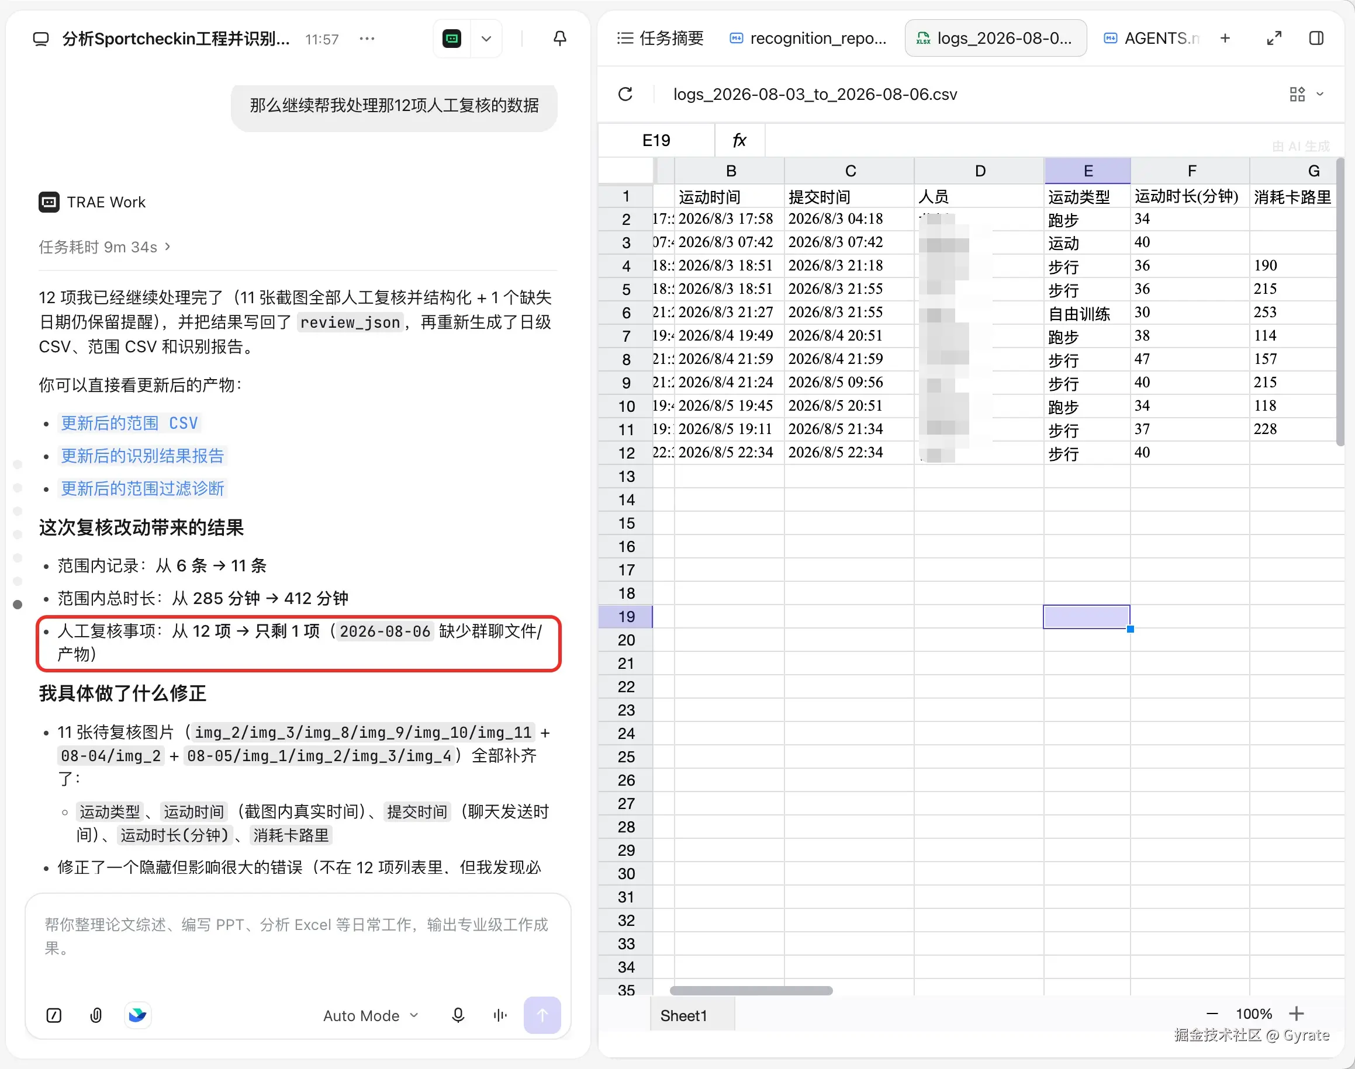Switch to the recognition_repo... tab
The width and height of the screenshot is (1355, 1069).
tap(808, 38)
